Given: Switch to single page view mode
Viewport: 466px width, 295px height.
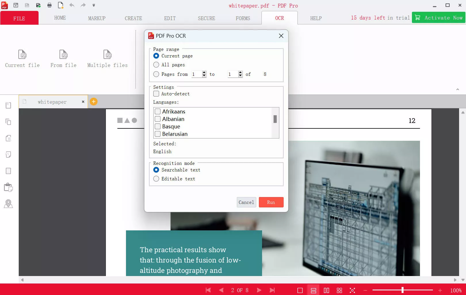Looking at the screenshot, I should click(x=300, y=290).
